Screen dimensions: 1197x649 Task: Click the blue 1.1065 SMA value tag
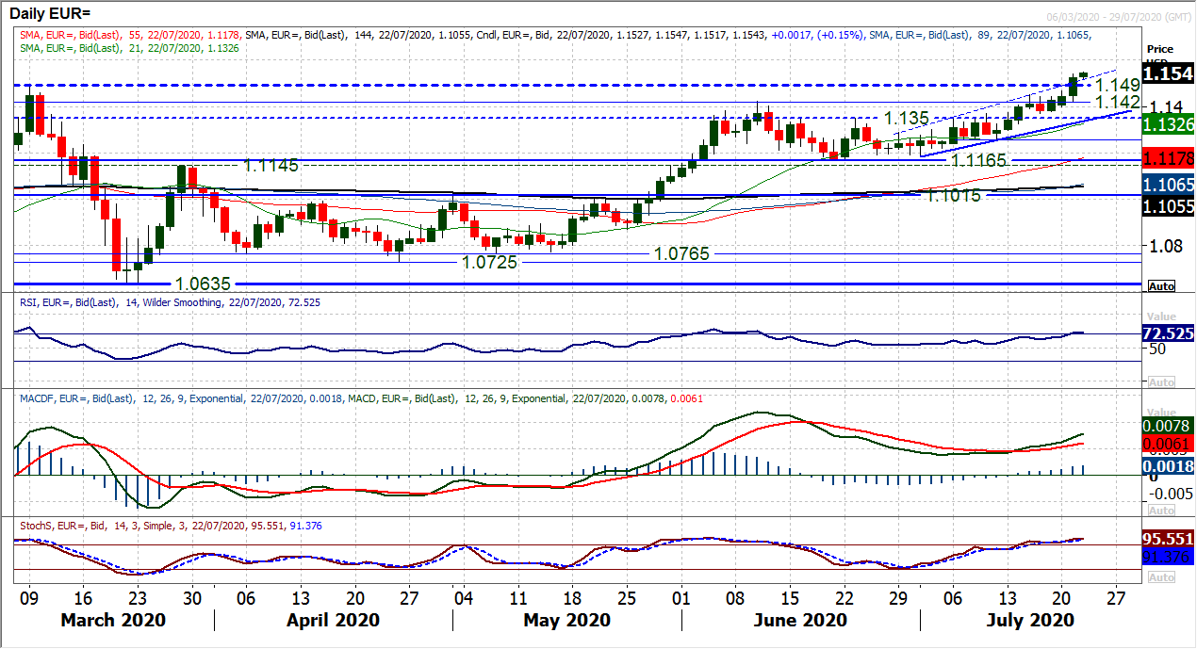(x=1168, y=184)
